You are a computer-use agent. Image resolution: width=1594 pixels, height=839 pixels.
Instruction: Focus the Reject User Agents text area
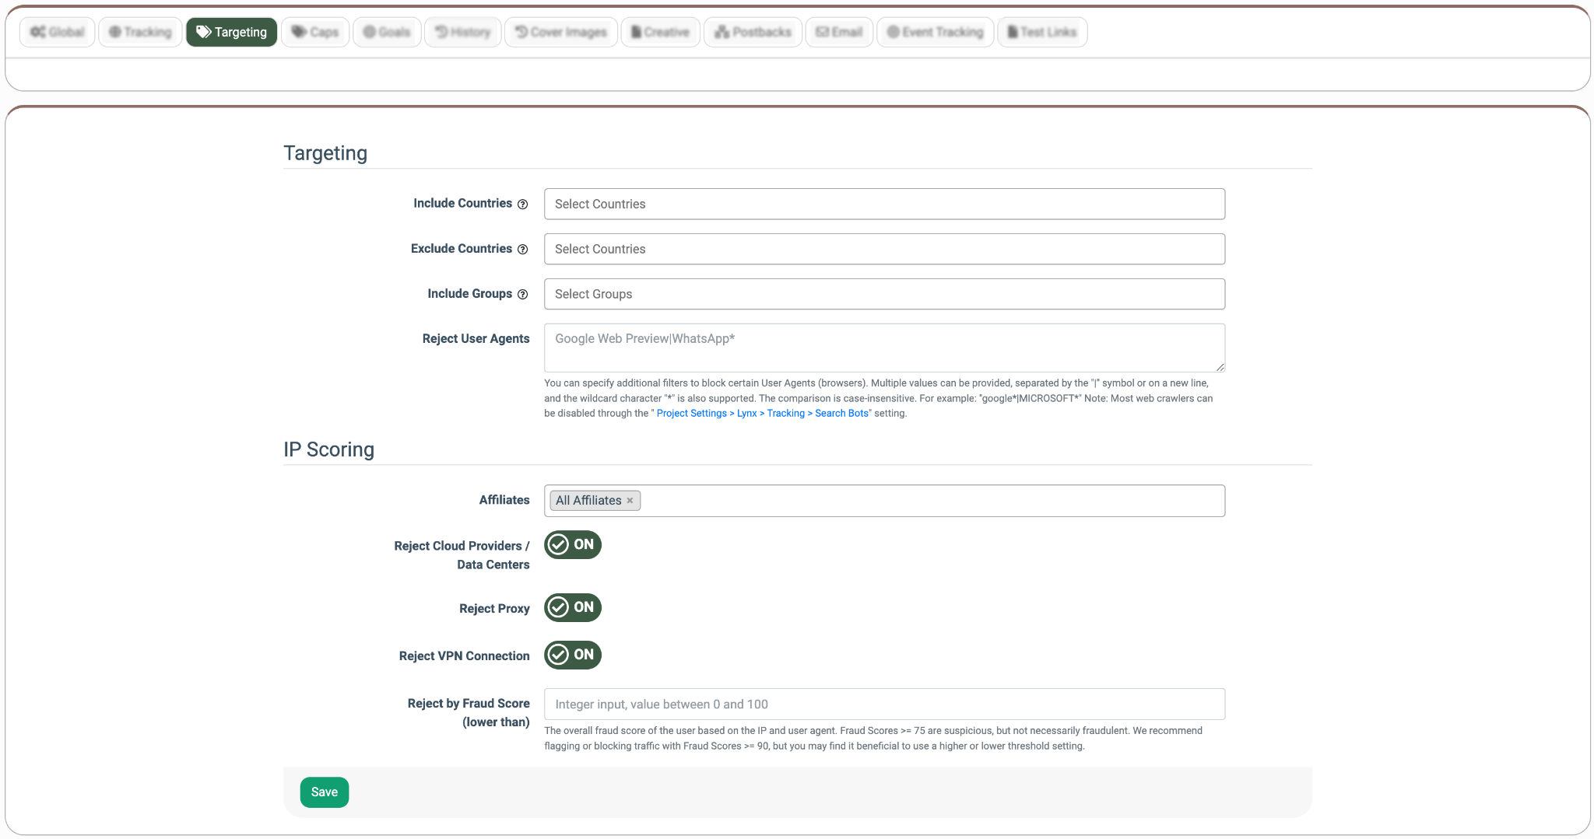pyautogui.click(x=884, y=348)
